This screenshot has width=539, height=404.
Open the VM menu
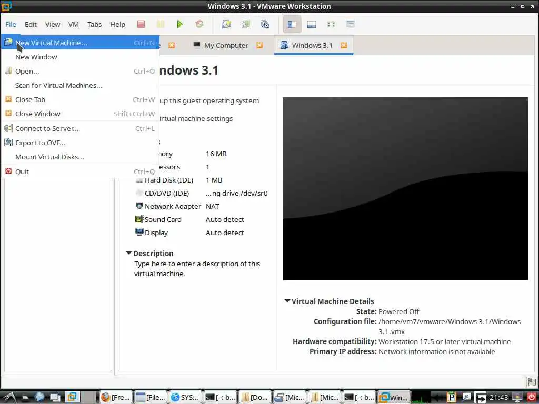point(74,24)
